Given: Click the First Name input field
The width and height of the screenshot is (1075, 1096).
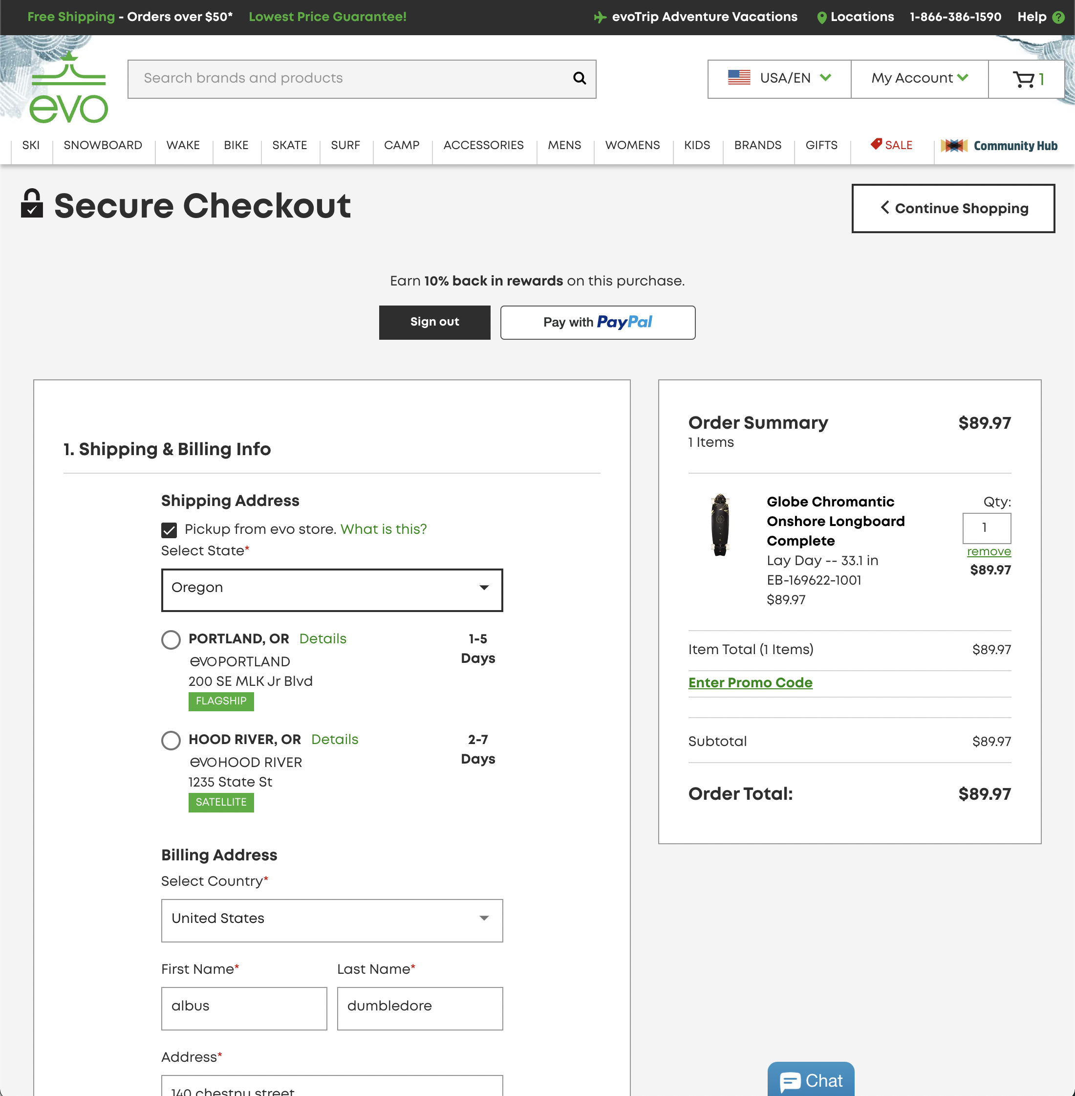Looking at the screenshot, I should click(244, 1008).
